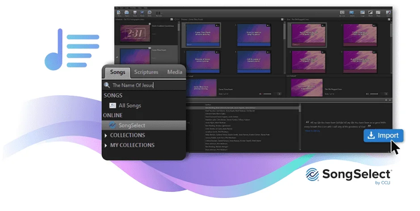This screenshot has height=211, width=420.
Task: Click the Open schedule toolbar icon
Action: [x=127, y=13]
